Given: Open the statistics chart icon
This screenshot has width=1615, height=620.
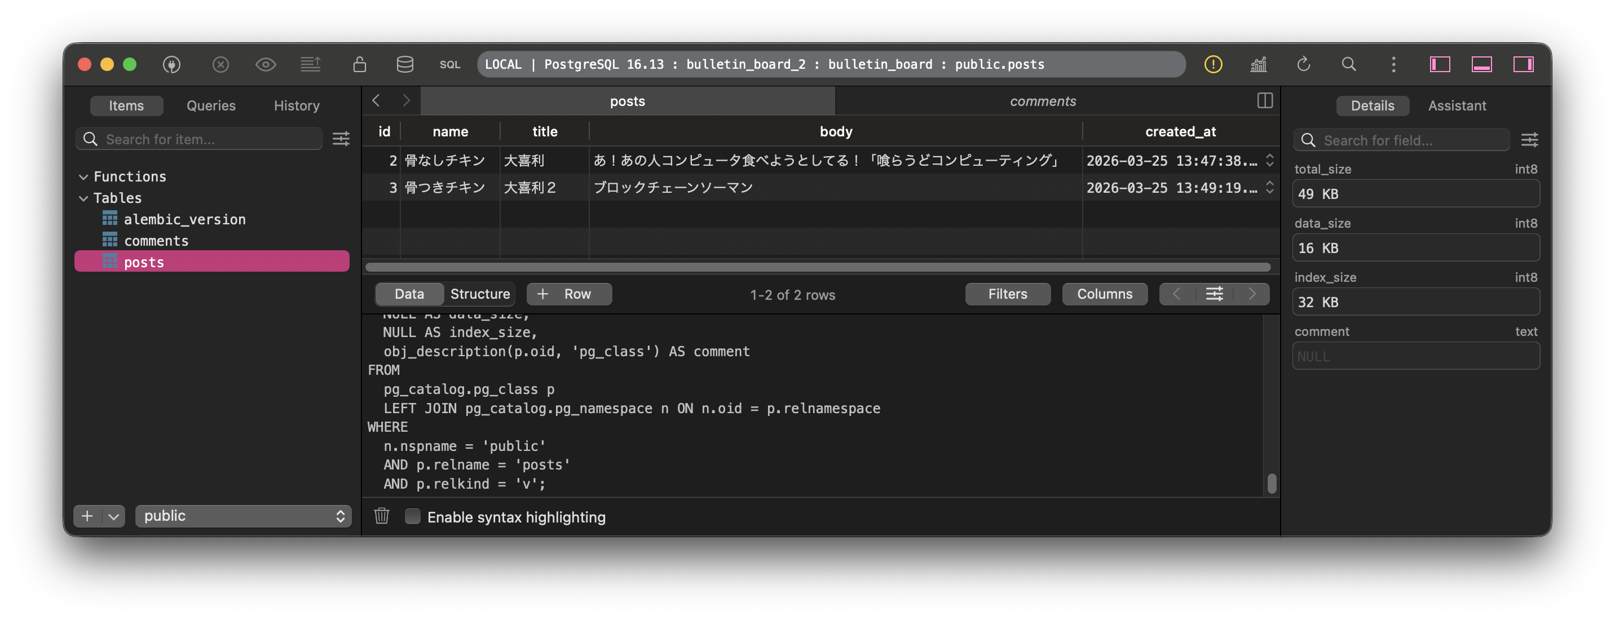Looking at the screenshot, I should [x=1259, y=64].
